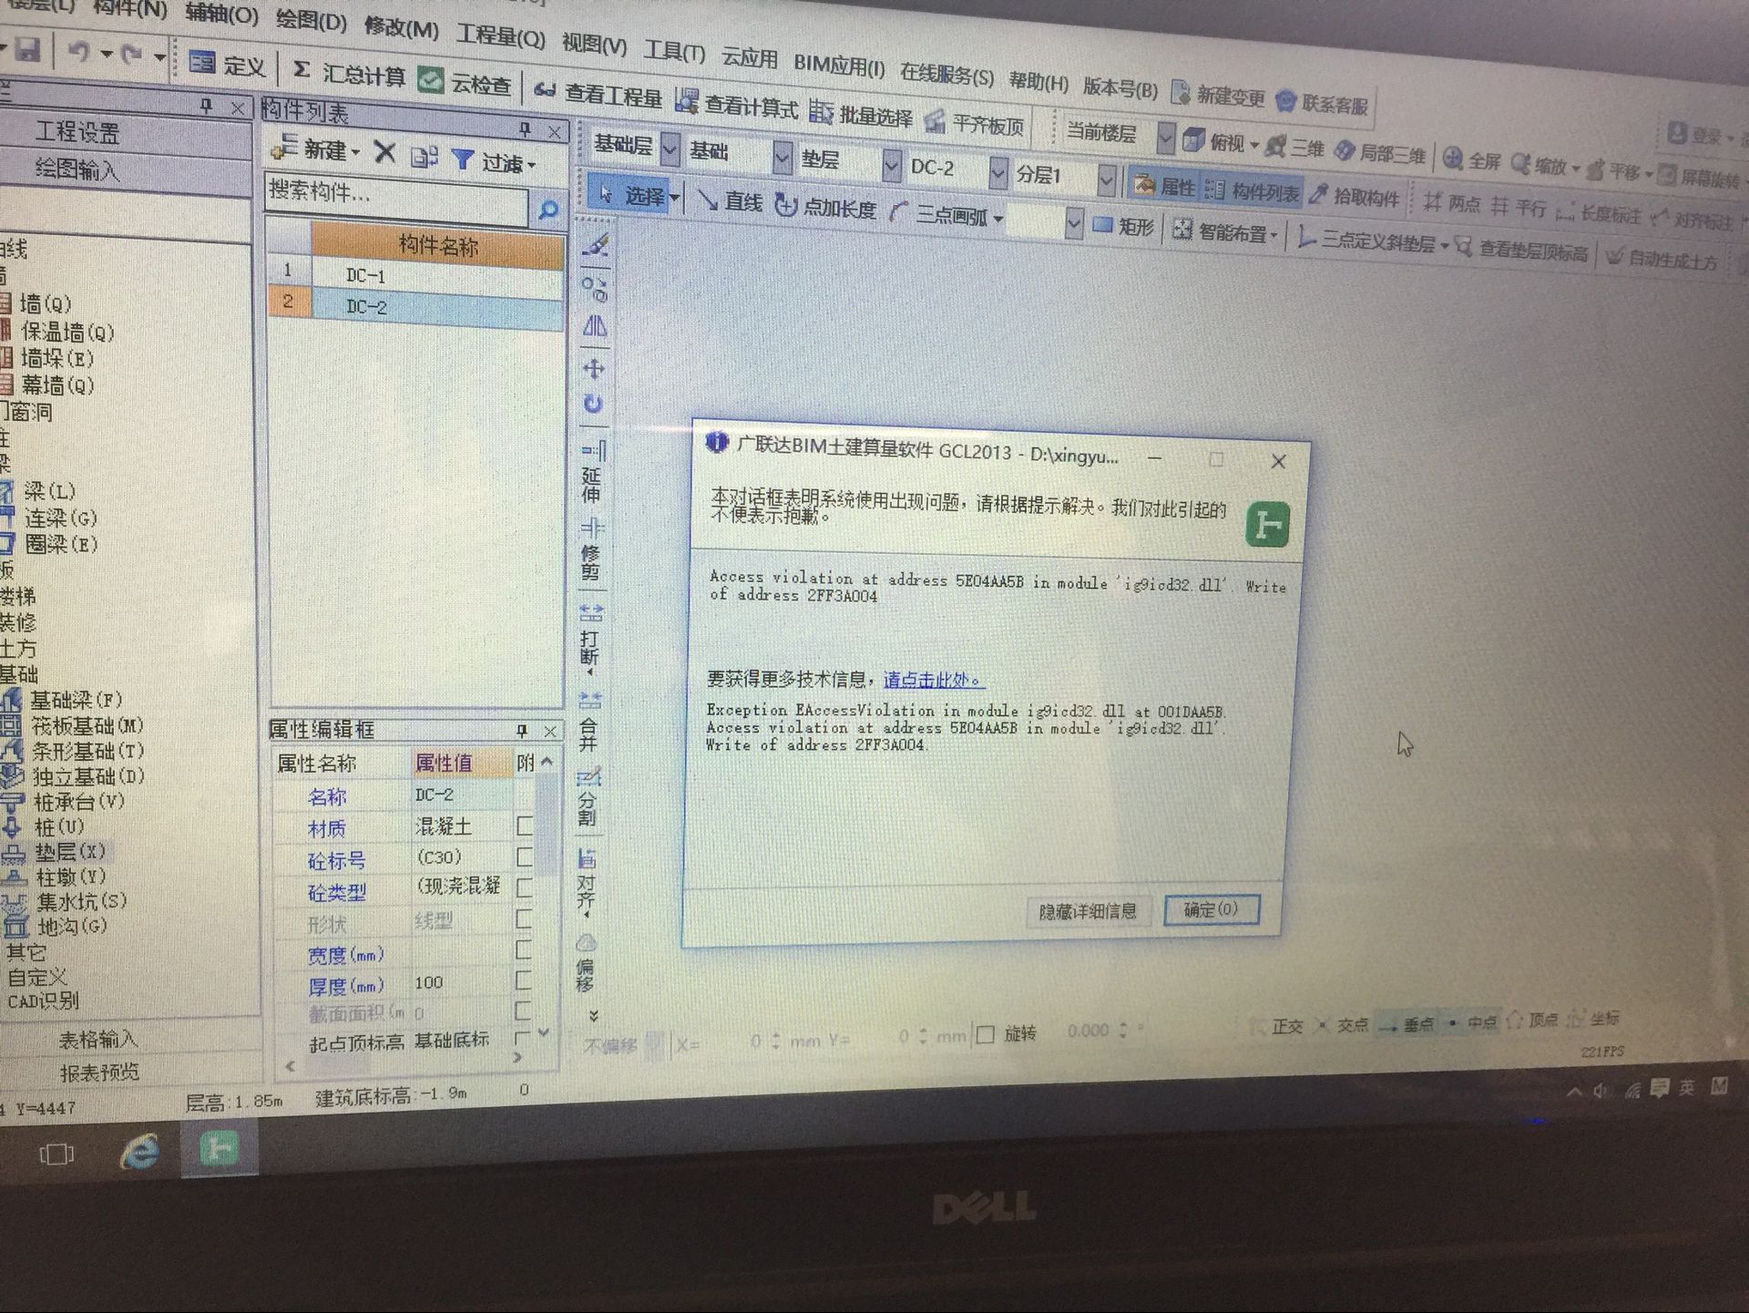This screenshot has width=1749, height=1313.
Task: Click the 全屏 full screen tool
Action: [1472, 160]
